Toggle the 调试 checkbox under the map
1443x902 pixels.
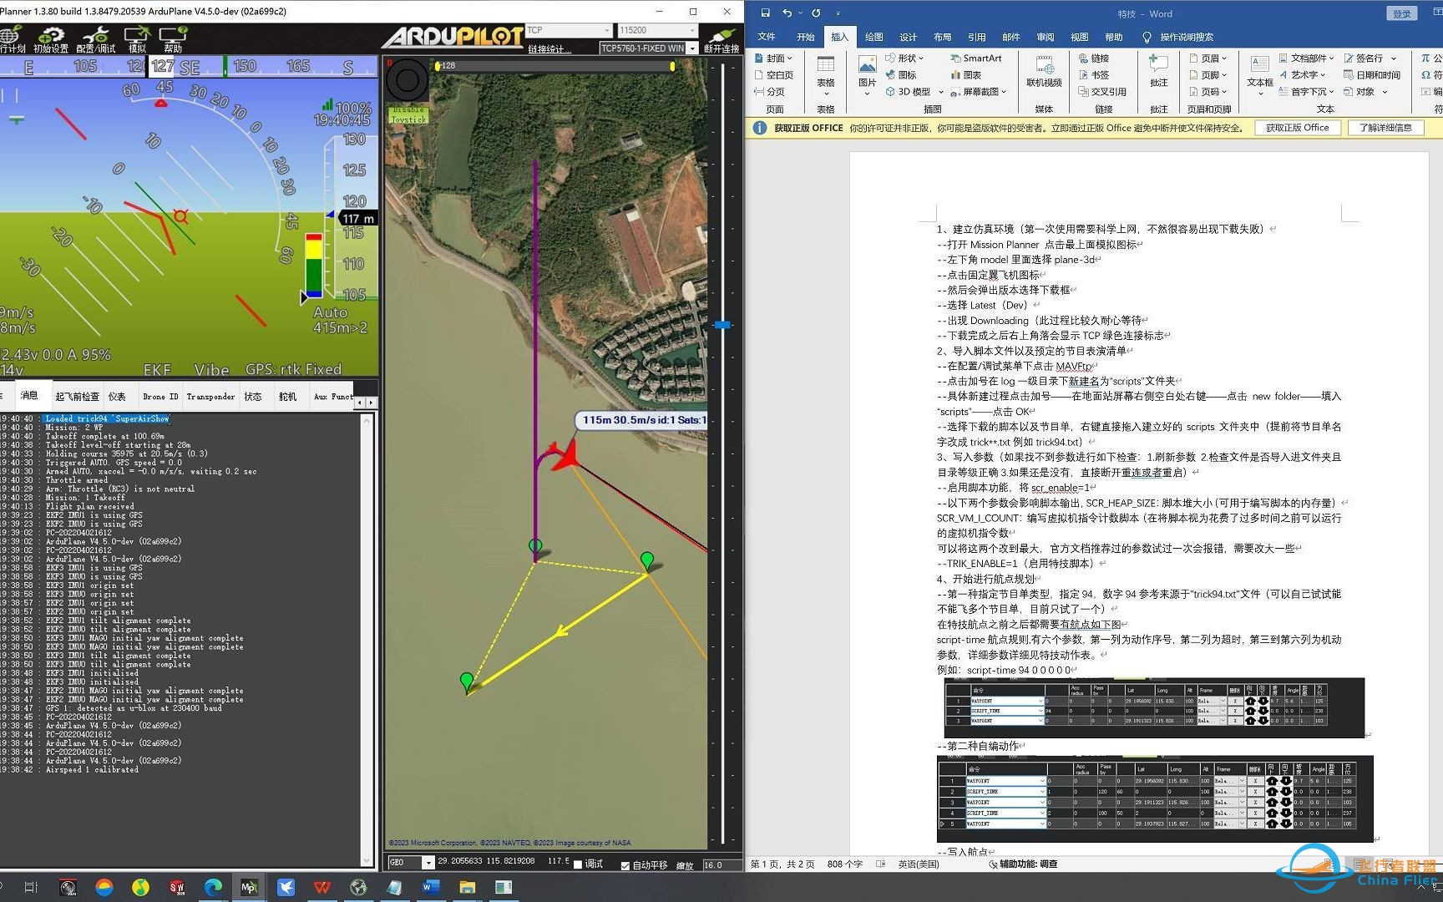pos(578,864)
